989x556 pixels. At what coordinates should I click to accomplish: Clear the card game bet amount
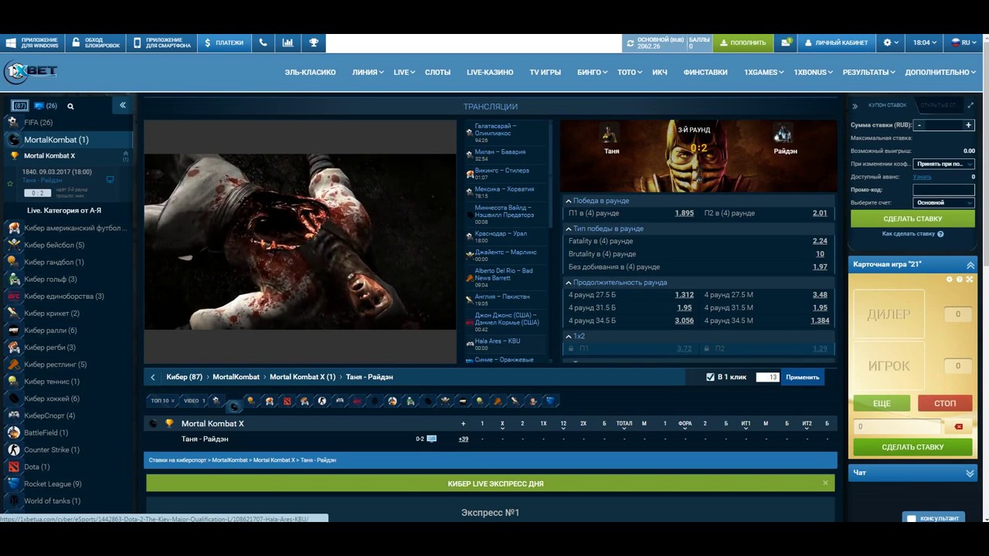click(x=959, y=426)
